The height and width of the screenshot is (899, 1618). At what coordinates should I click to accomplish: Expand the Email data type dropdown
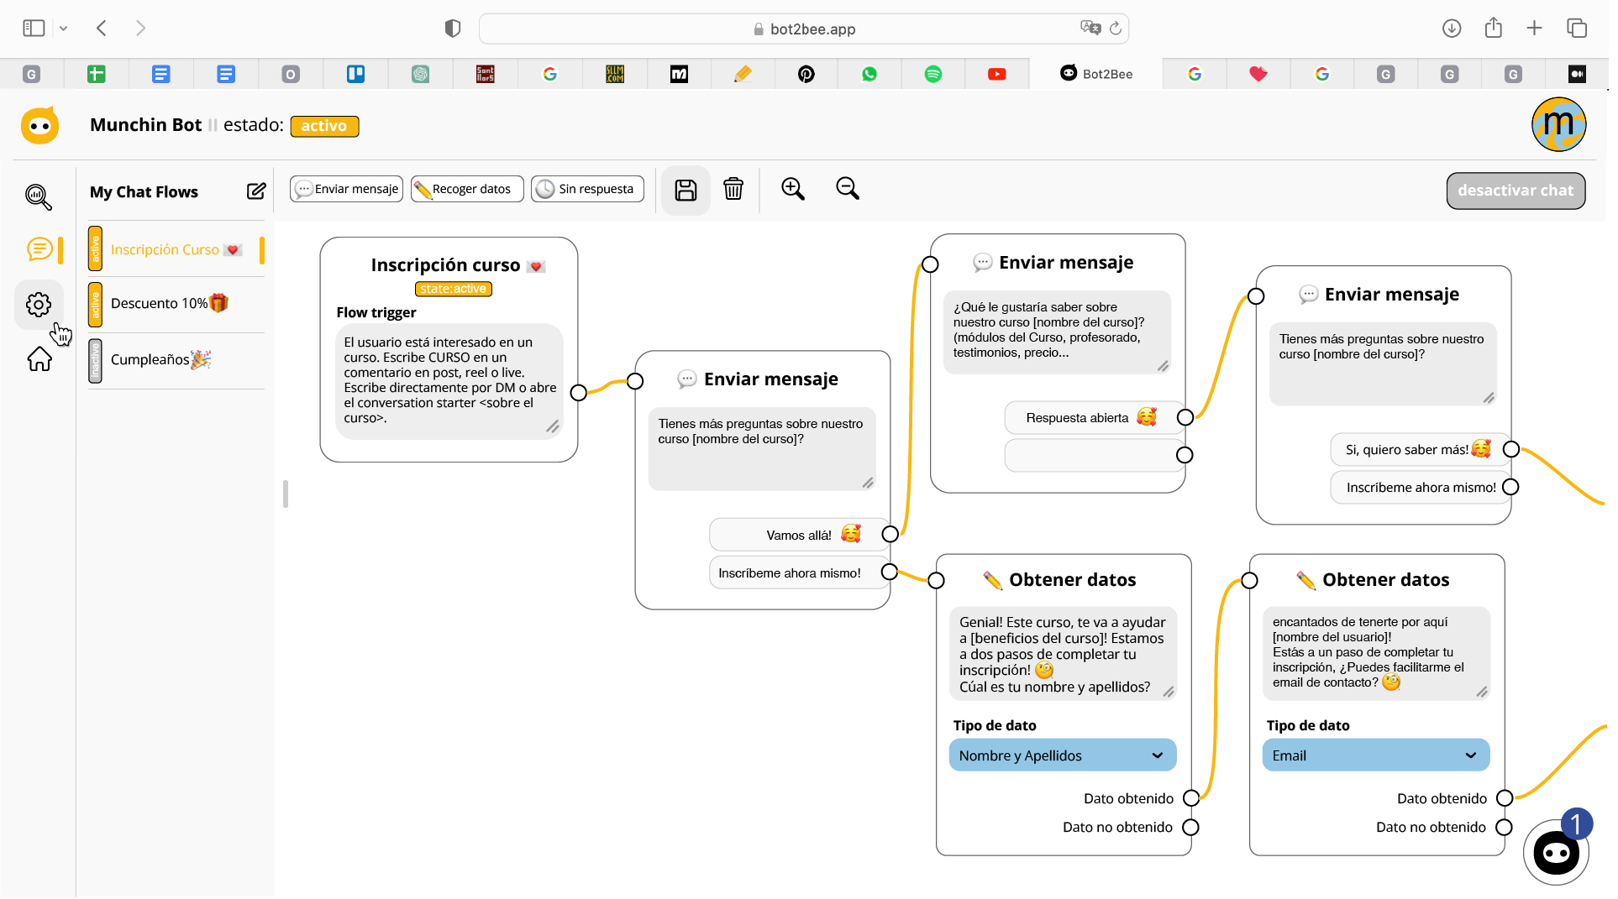[x=1375, y=755]
